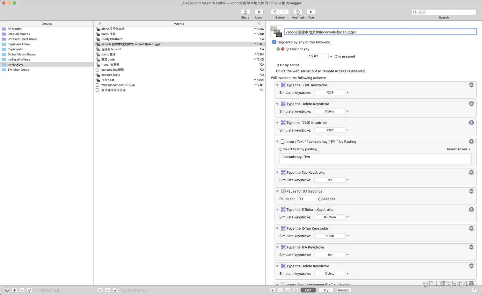Screen dimensions: 482x295
Task: Click the macro name text field
Action: (380, 32)
